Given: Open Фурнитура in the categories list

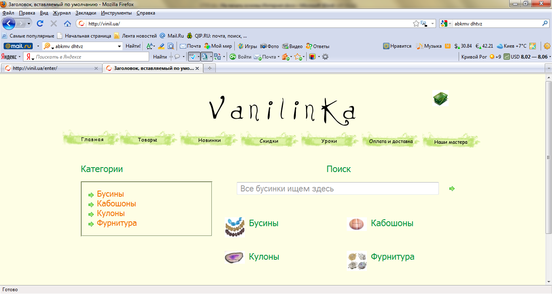Looking at the screenshot, I should click(x=117, y=223).
